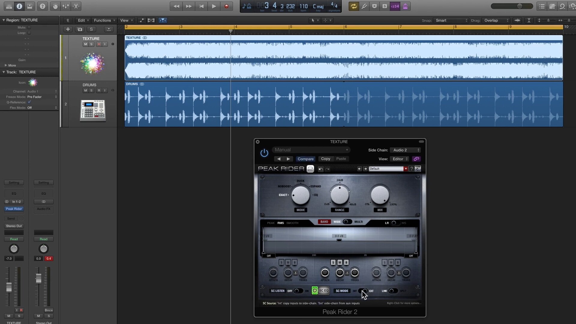Click the MIX knob

(x=380, y=194)
